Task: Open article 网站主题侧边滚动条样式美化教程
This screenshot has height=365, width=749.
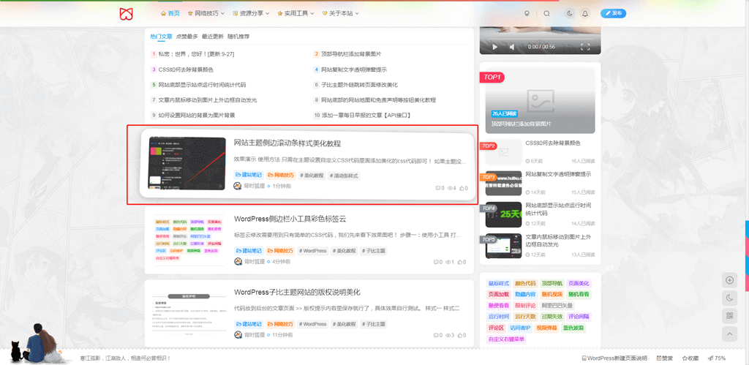Action: point(287,143)
